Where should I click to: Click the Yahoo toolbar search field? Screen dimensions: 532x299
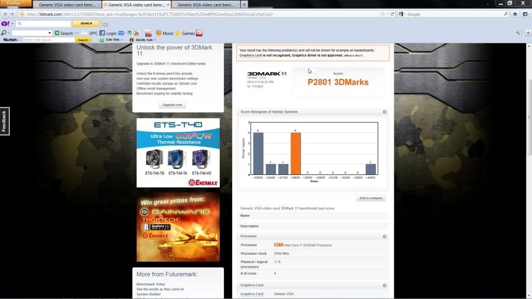44,23
